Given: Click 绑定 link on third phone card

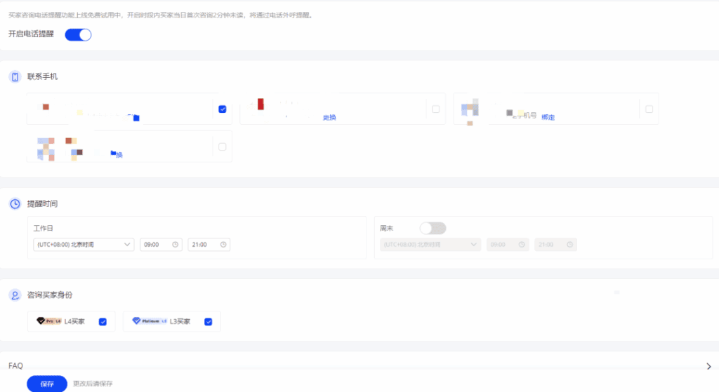Looking at the screenshot, I should point(548,117).
